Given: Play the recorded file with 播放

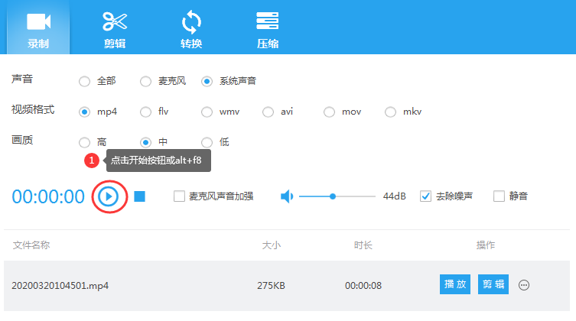Looking at the screenshot, I should [x=455, y=284].
